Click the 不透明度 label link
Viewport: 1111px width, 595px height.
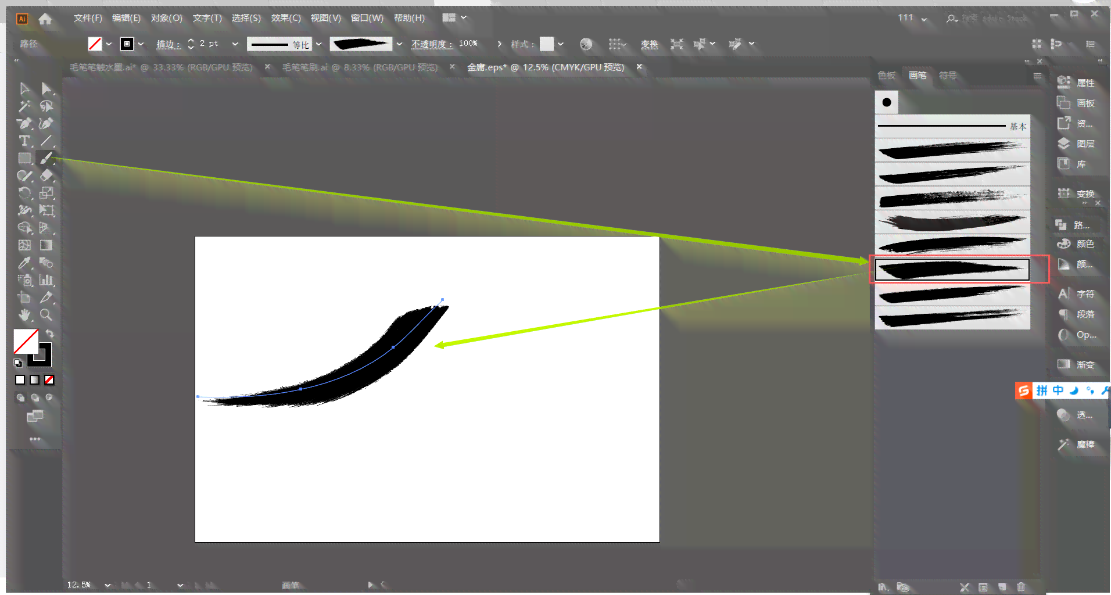pos(432,44)
